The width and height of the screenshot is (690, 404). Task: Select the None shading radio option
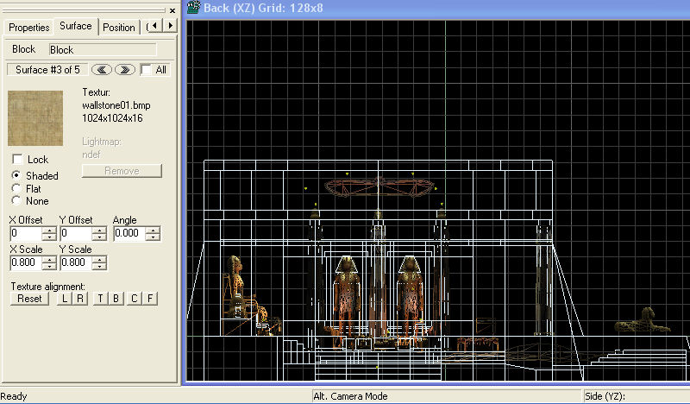pos(16,201)
